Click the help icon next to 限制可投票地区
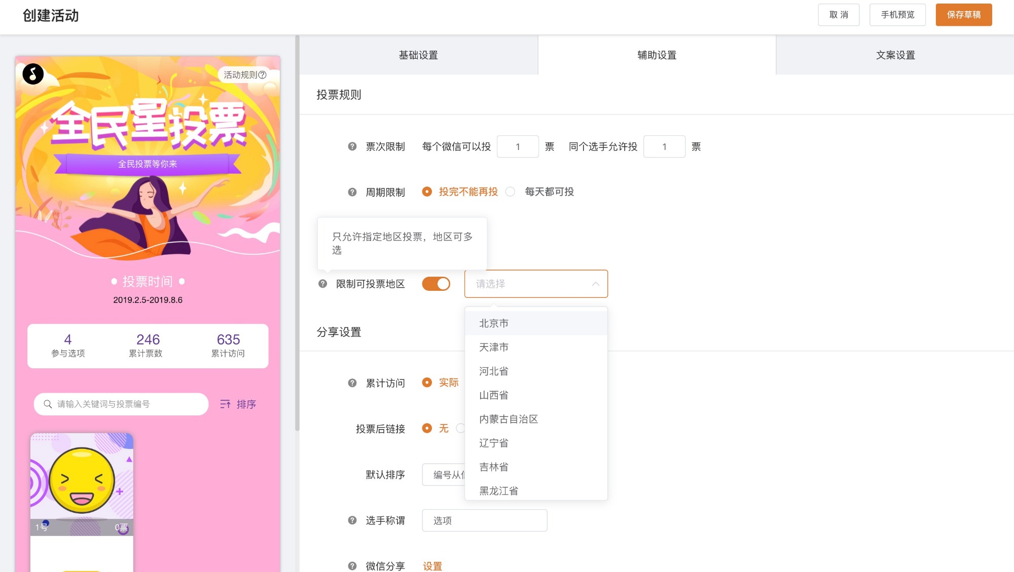Image resolution: width=1014 pixels, height=572 pixels. (x=322, y=284)
